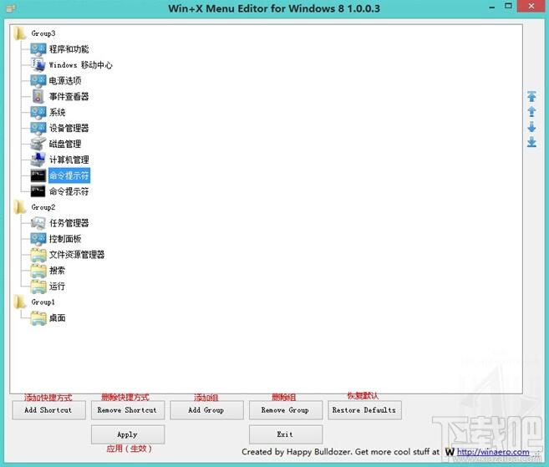The image size is (549, 467).
Task: Select the Group3 tree node
Action: 43,33
